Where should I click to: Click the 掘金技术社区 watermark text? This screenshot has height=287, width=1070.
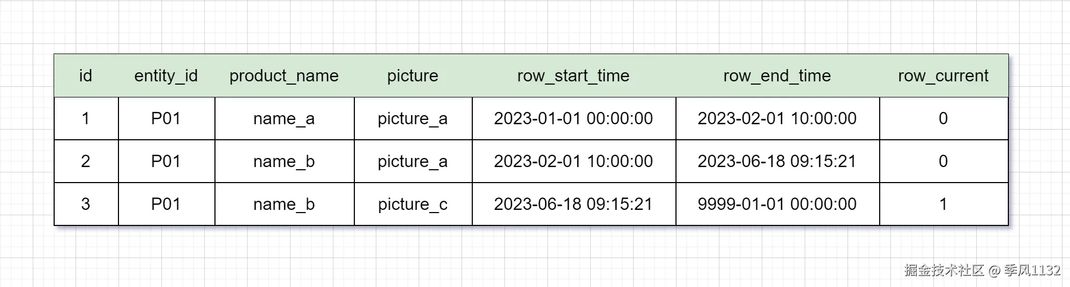click(x=945, y=270)
